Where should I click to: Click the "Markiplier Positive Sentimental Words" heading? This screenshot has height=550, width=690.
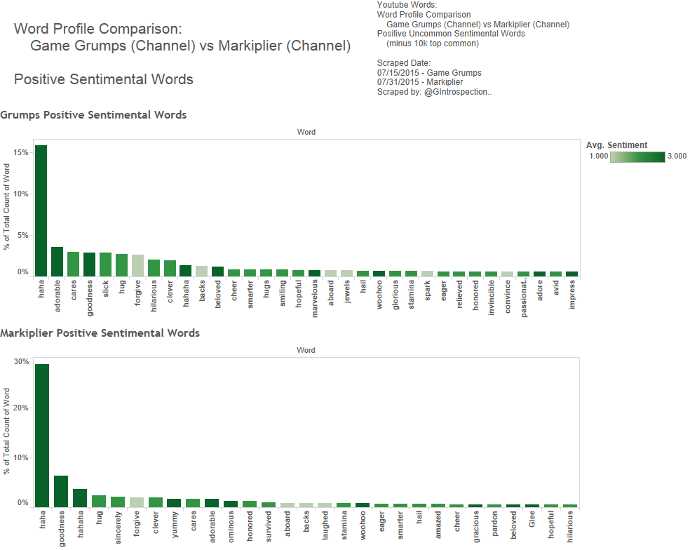pos(100,333)
